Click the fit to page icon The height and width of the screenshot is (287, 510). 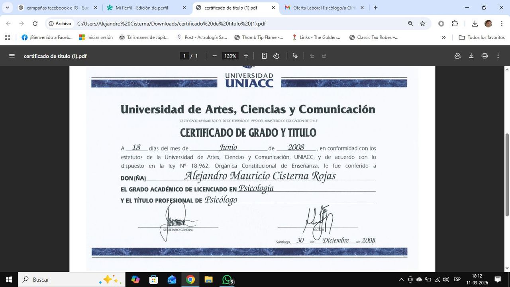click(264, 56)
